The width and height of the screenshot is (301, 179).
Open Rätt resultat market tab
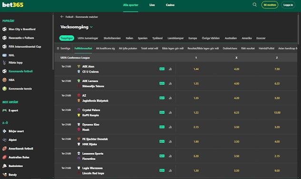(x=248, y=48)
